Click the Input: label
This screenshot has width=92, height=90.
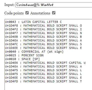tap(9, 5)
